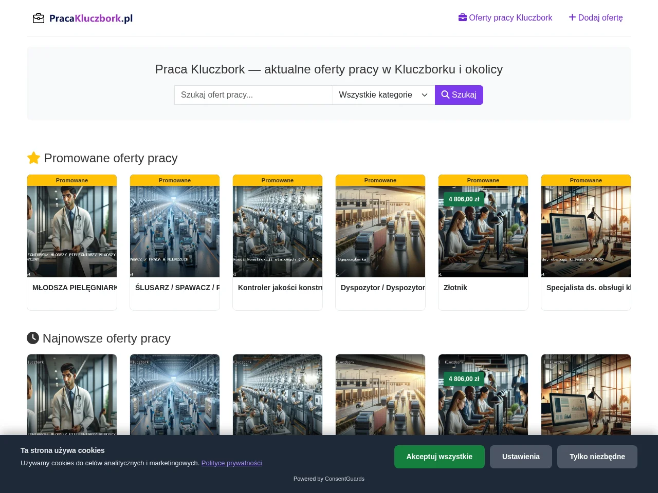Screen dimensions: 658x493
Task: Click the Promowane label above the Złotnik card
Action: pos(483,180)
